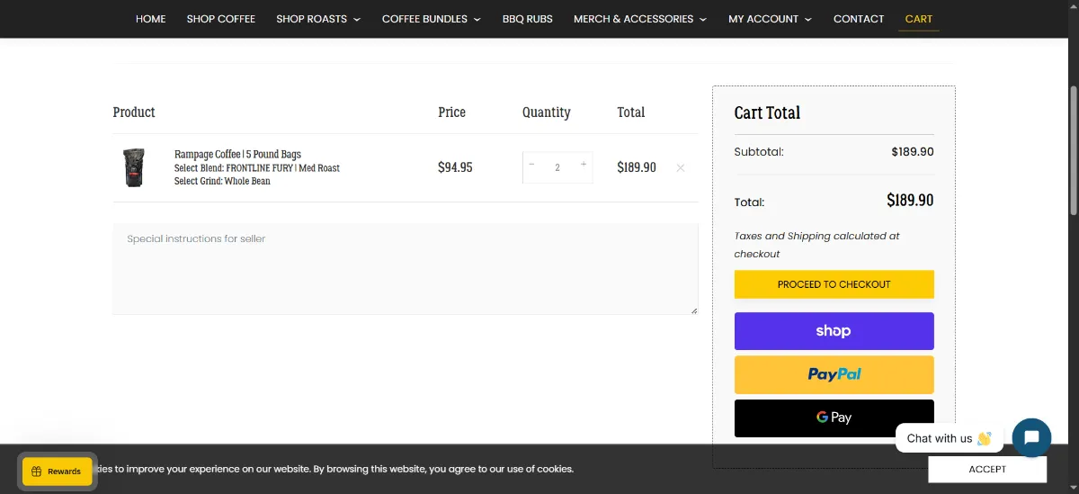Screen dimensions: 1079x494
Task: Pay with the Google Pay button
Action: pyautogui.click(x=834, y=418)
